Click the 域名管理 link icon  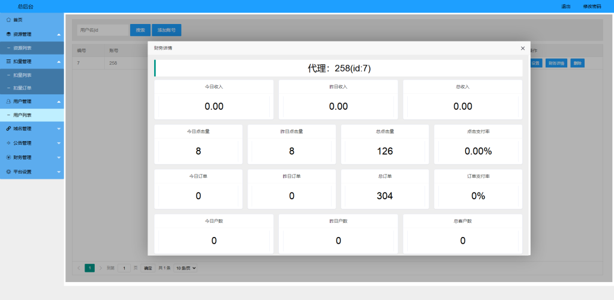(8, 128)
